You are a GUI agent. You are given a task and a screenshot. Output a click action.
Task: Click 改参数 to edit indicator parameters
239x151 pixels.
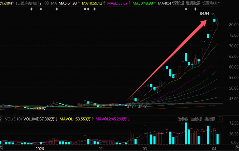[183, 119]
